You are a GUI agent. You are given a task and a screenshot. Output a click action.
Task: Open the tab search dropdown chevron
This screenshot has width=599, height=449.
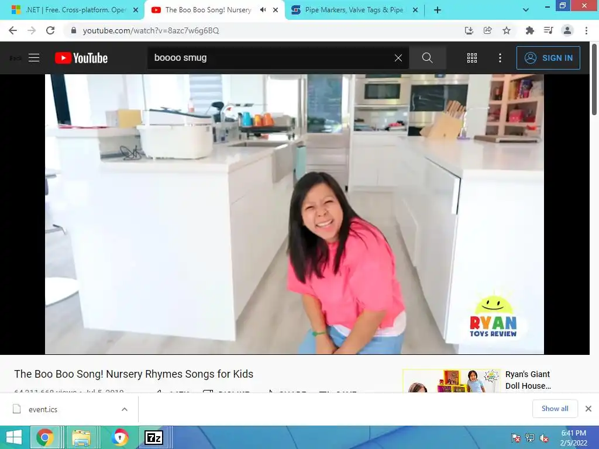pyautogui.click(x=526, y=11)
